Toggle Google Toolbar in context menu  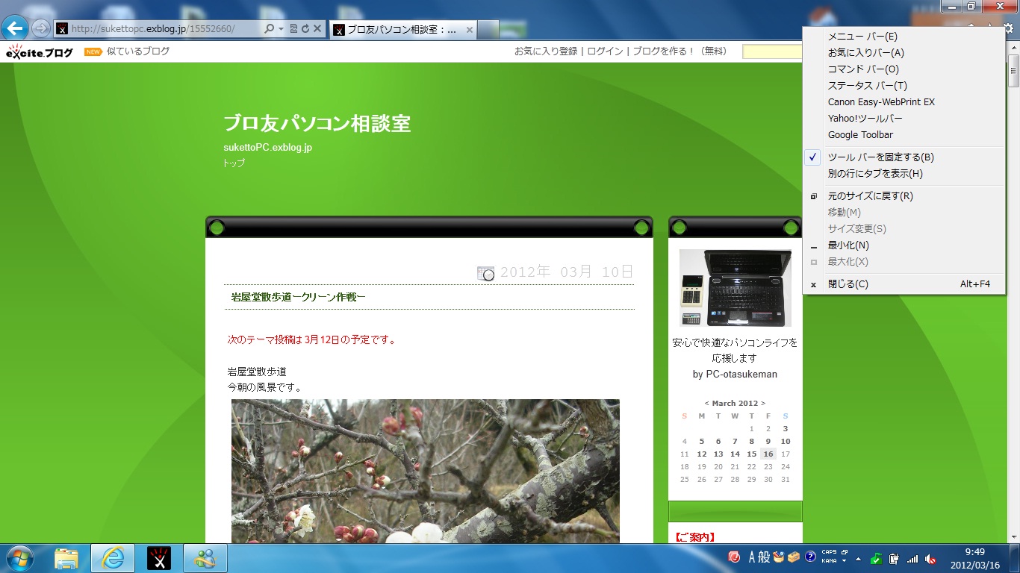tap(904, 134)
